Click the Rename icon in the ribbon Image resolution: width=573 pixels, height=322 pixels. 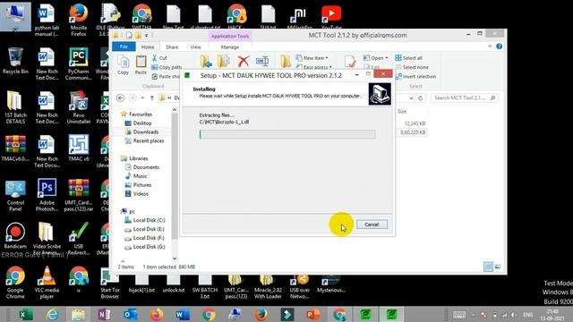pos(262,62)
